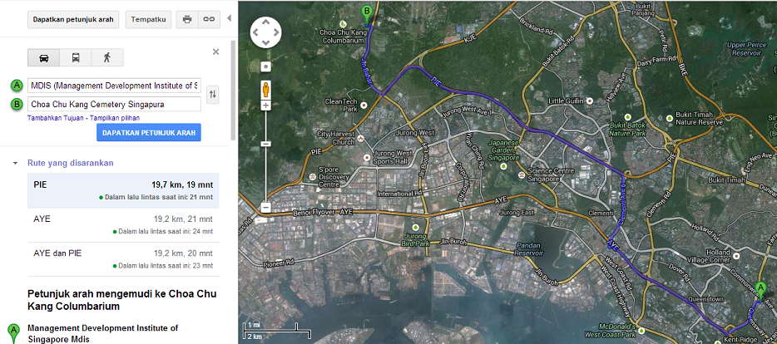Click Little Guilin place marker
777x344 pixels.
589,101
